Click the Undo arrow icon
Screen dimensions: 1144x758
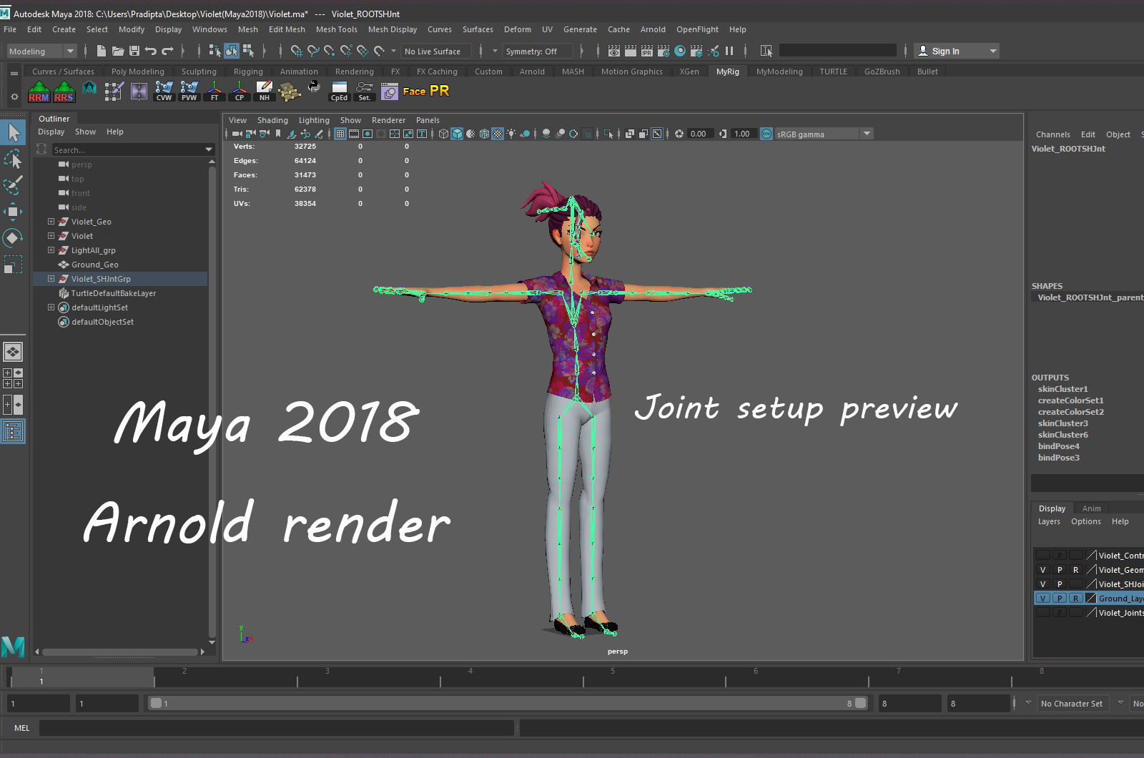(x=151, y=51)
